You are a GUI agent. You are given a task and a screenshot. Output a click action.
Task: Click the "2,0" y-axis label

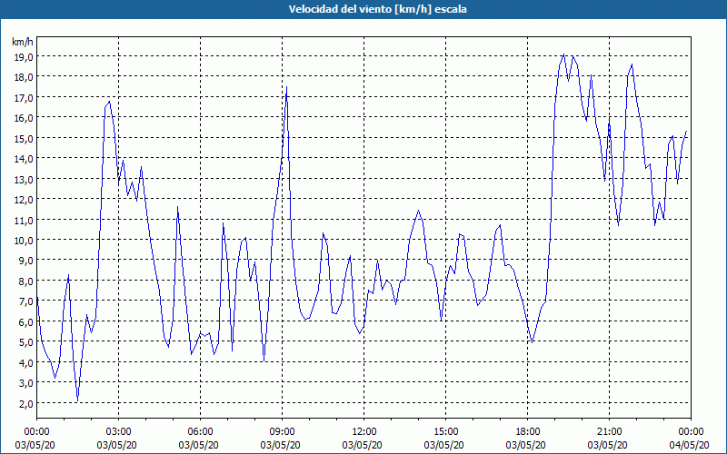(x=25, y=403)
